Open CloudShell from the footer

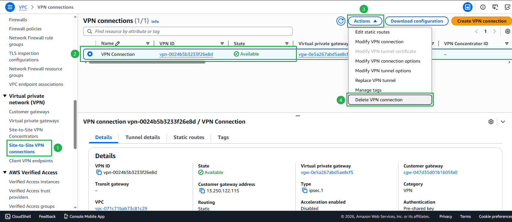point(18,217)
